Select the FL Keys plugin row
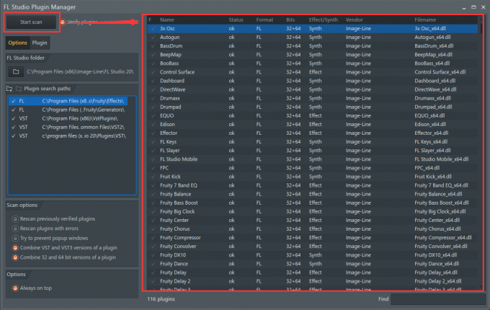490x310 pixels. pos(313,142)
